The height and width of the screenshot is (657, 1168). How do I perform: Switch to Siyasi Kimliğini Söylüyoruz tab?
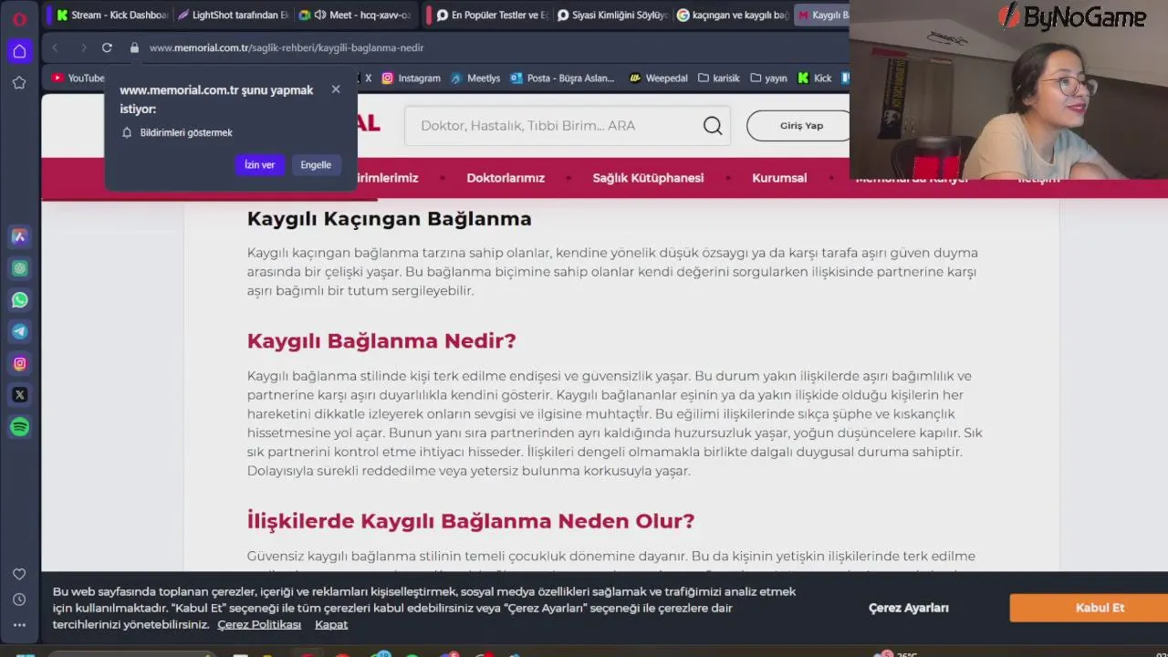click(x=613, y=15)
